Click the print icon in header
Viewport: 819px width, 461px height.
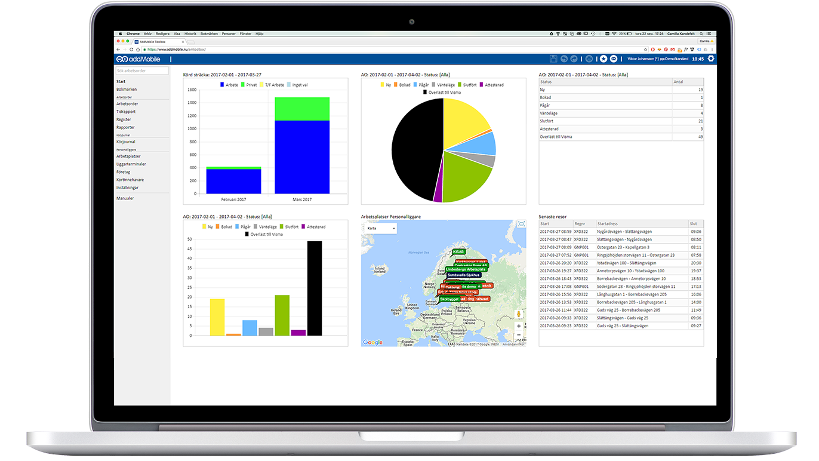pyautogui.click(x=589, y=59)
